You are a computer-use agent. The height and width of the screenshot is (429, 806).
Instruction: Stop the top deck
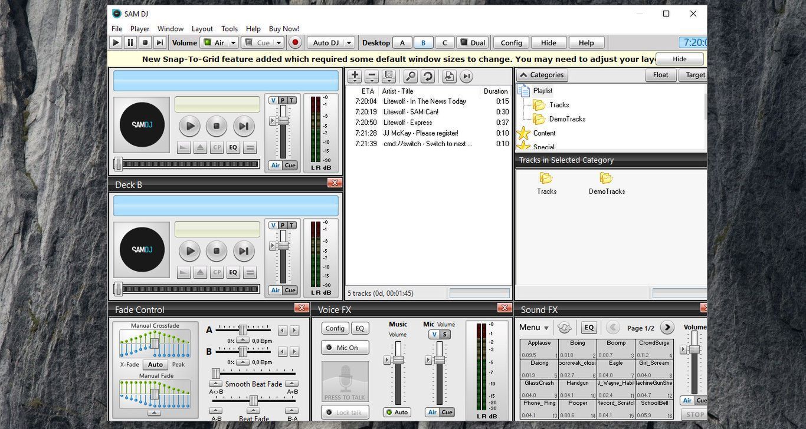(x=217, y=126)
